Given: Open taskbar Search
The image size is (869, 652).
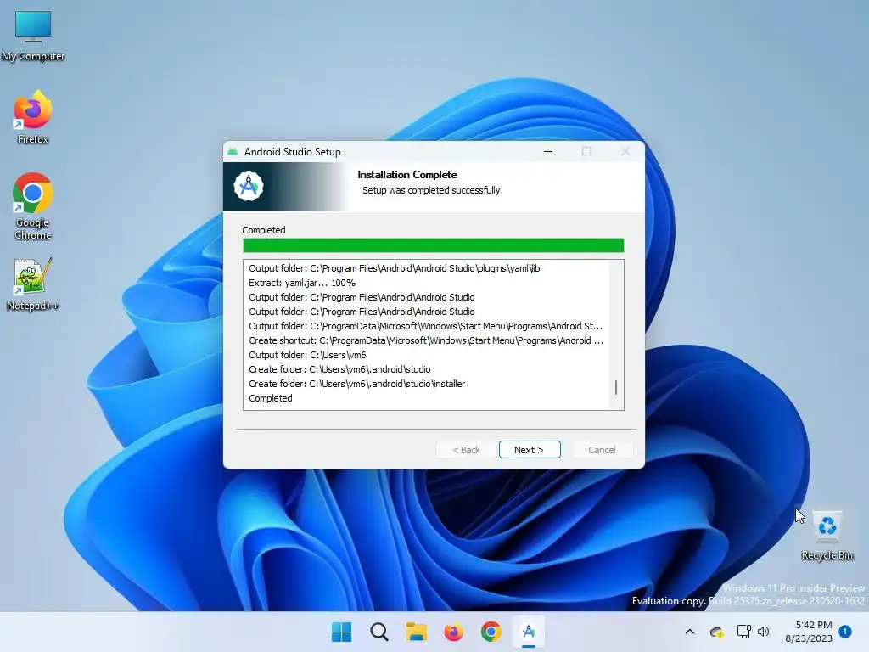Looking at the screenshot, I should click(x=379, y=632).
